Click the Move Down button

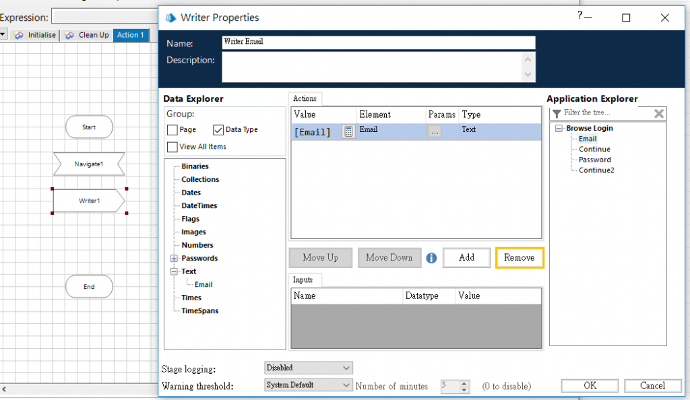389,258
